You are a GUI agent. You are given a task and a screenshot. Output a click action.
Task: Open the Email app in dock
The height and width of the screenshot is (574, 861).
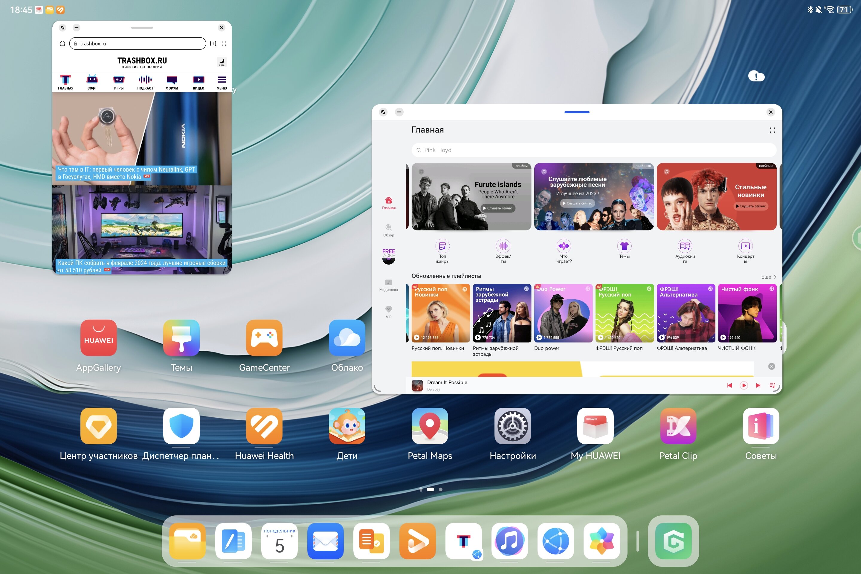click(326, 541)
